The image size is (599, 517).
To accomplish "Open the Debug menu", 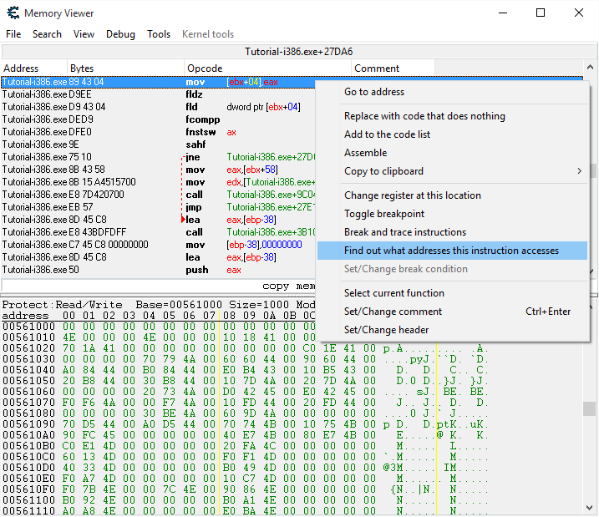I will 120,34.
